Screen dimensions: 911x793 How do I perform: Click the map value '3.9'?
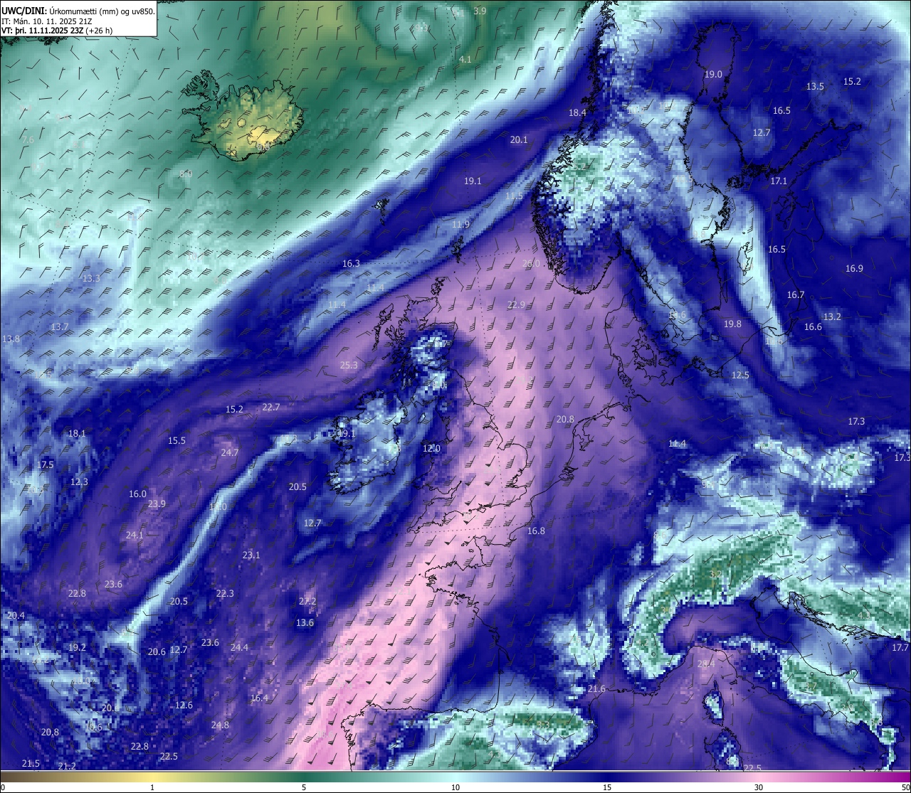point(480,11)
